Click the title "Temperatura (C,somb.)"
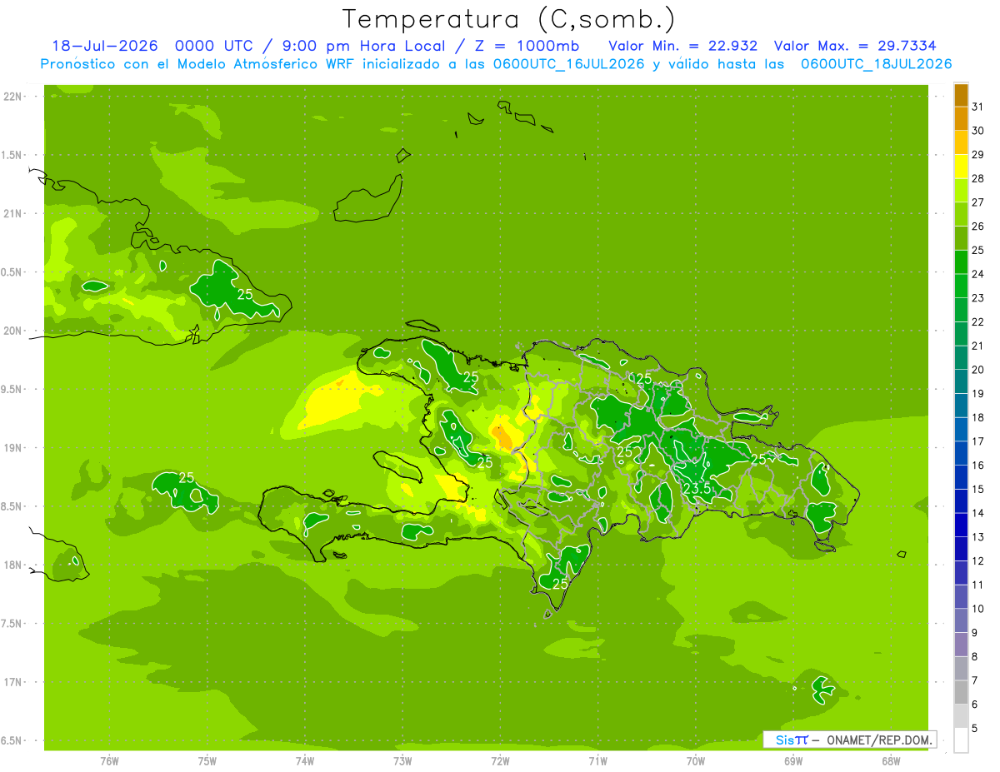 (x=508, y=18)
